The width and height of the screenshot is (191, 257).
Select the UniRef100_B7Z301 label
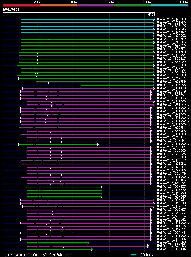(171, 95)
